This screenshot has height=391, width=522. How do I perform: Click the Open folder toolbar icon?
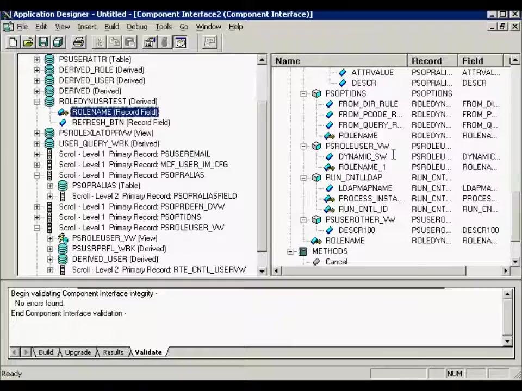(x=28, y=42)
